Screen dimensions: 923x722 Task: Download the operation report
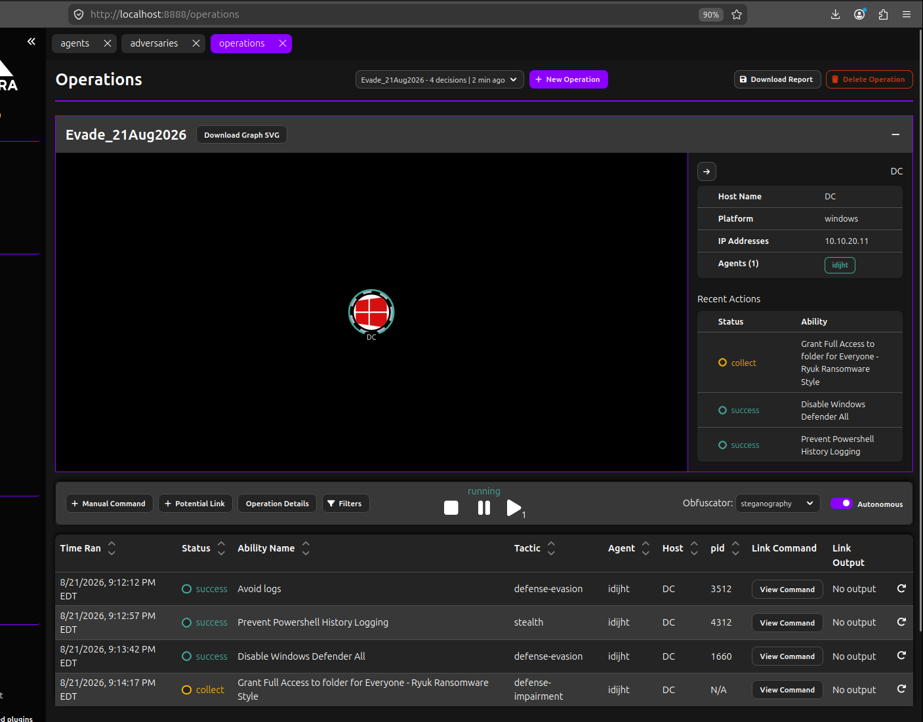coord(777,79)
